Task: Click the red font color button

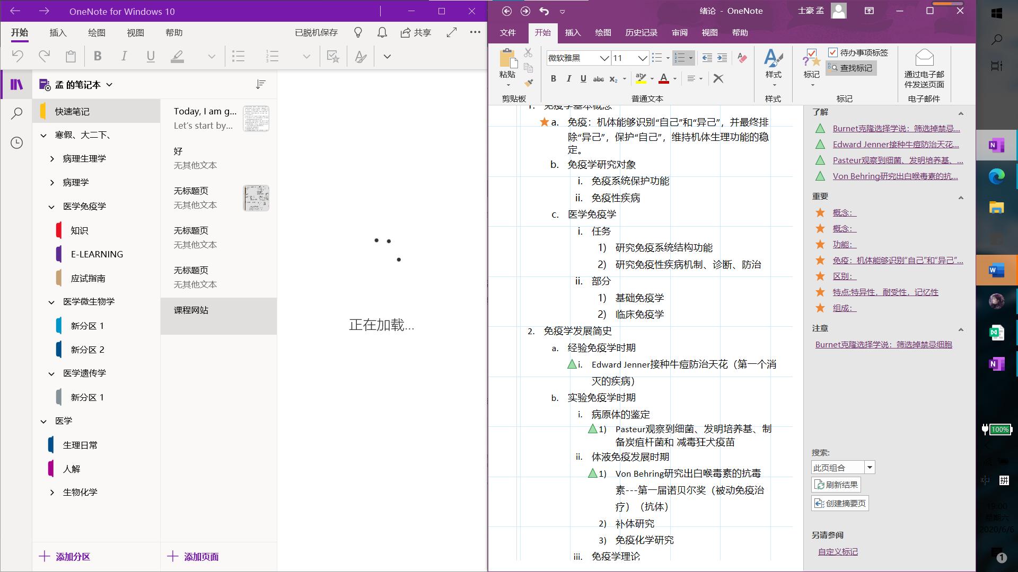Action: tap(663, 79)
